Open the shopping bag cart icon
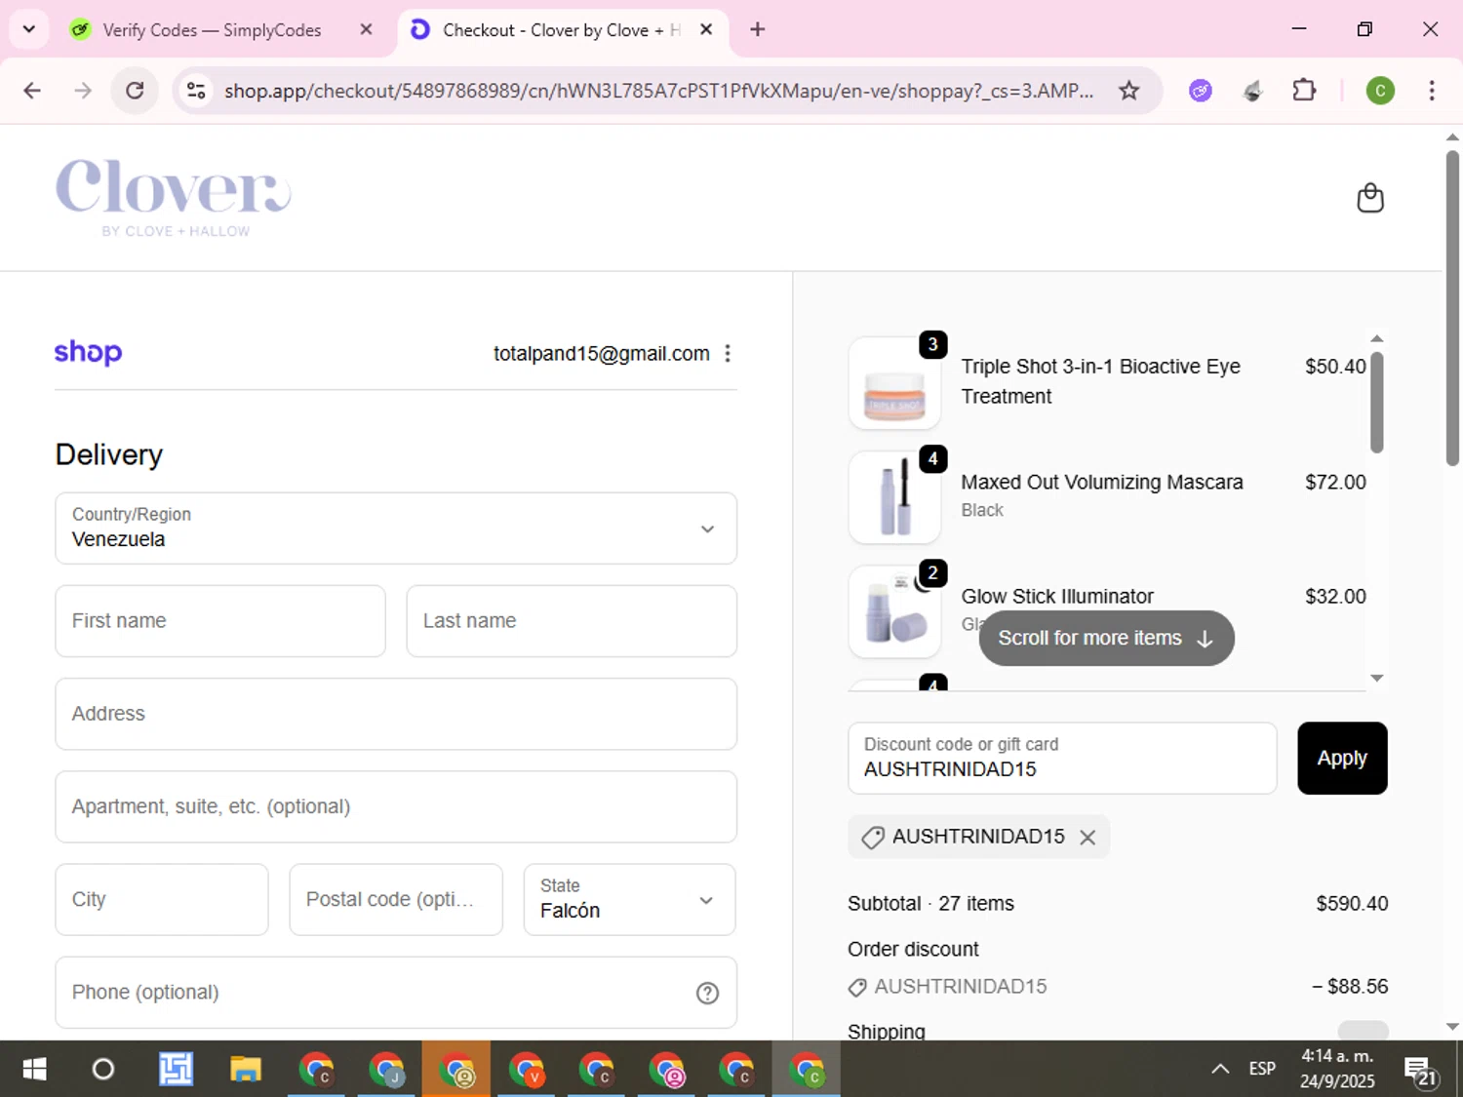 (x=1369, y=198)
